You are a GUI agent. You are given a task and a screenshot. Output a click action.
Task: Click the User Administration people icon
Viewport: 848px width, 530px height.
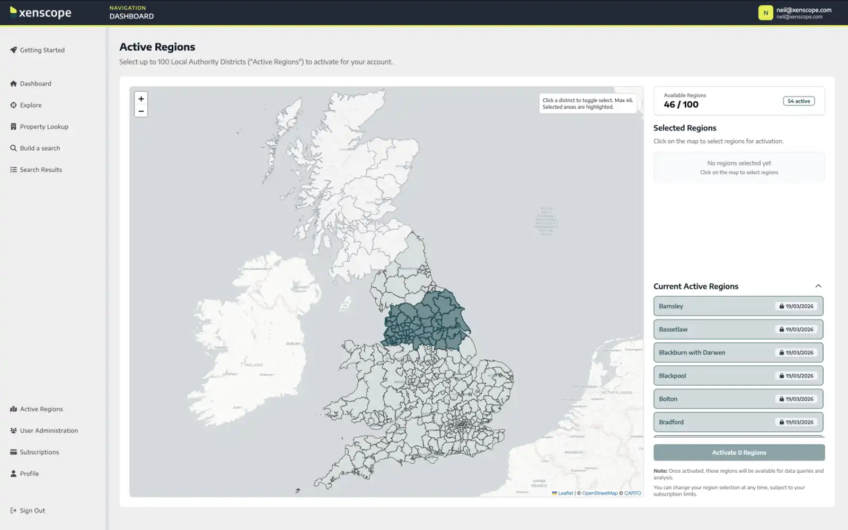click(13, 430)
